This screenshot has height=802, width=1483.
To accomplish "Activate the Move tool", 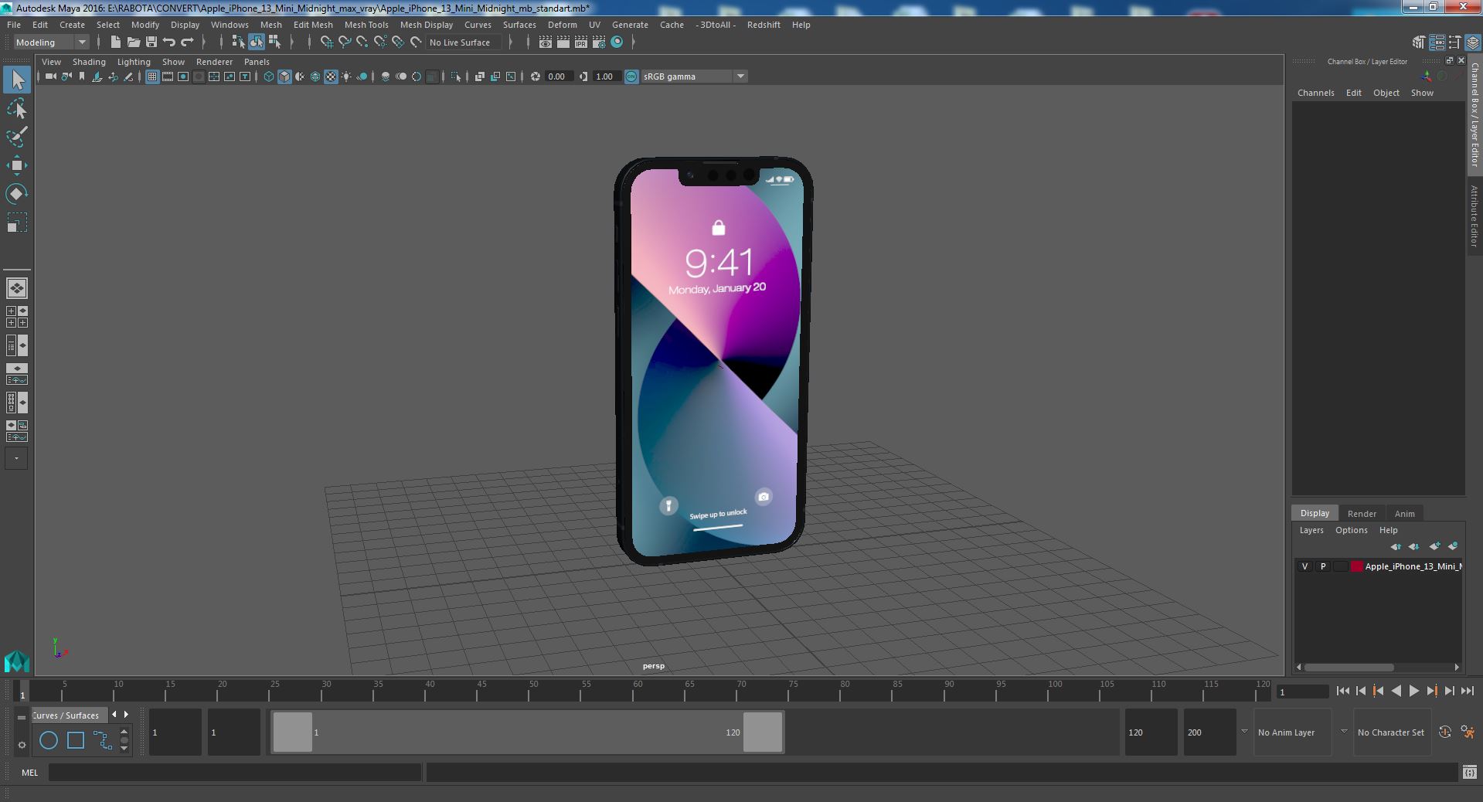I will coord(17,165).
